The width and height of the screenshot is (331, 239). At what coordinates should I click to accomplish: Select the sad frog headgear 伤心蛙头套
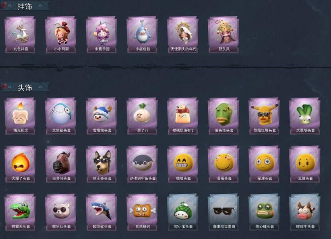(x=264, y=212)
